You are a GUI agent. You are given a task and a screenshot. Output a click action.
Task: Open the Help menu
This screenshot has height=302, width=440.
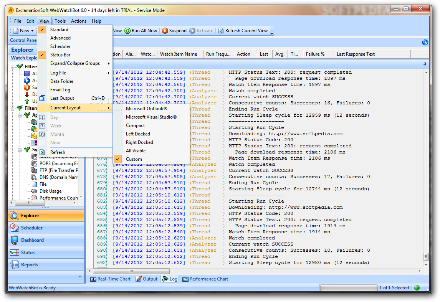pos(96,21)
